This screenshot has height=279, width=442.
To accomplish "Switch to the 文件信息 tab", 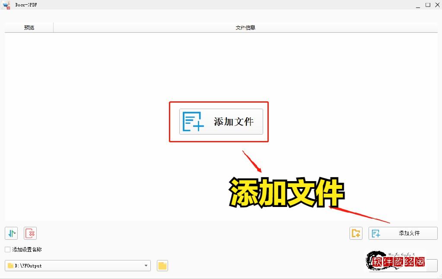I will pos(245,27).
